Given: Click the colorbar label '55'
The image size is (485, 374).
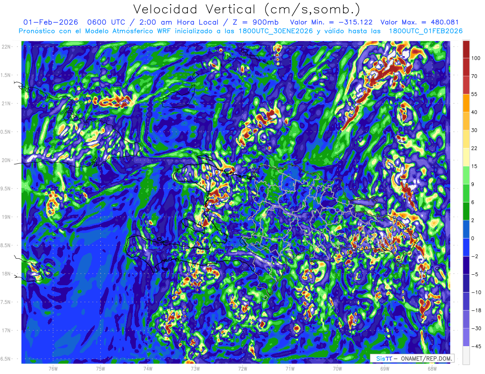Looking at the screenshot, I should pos(474,94).
